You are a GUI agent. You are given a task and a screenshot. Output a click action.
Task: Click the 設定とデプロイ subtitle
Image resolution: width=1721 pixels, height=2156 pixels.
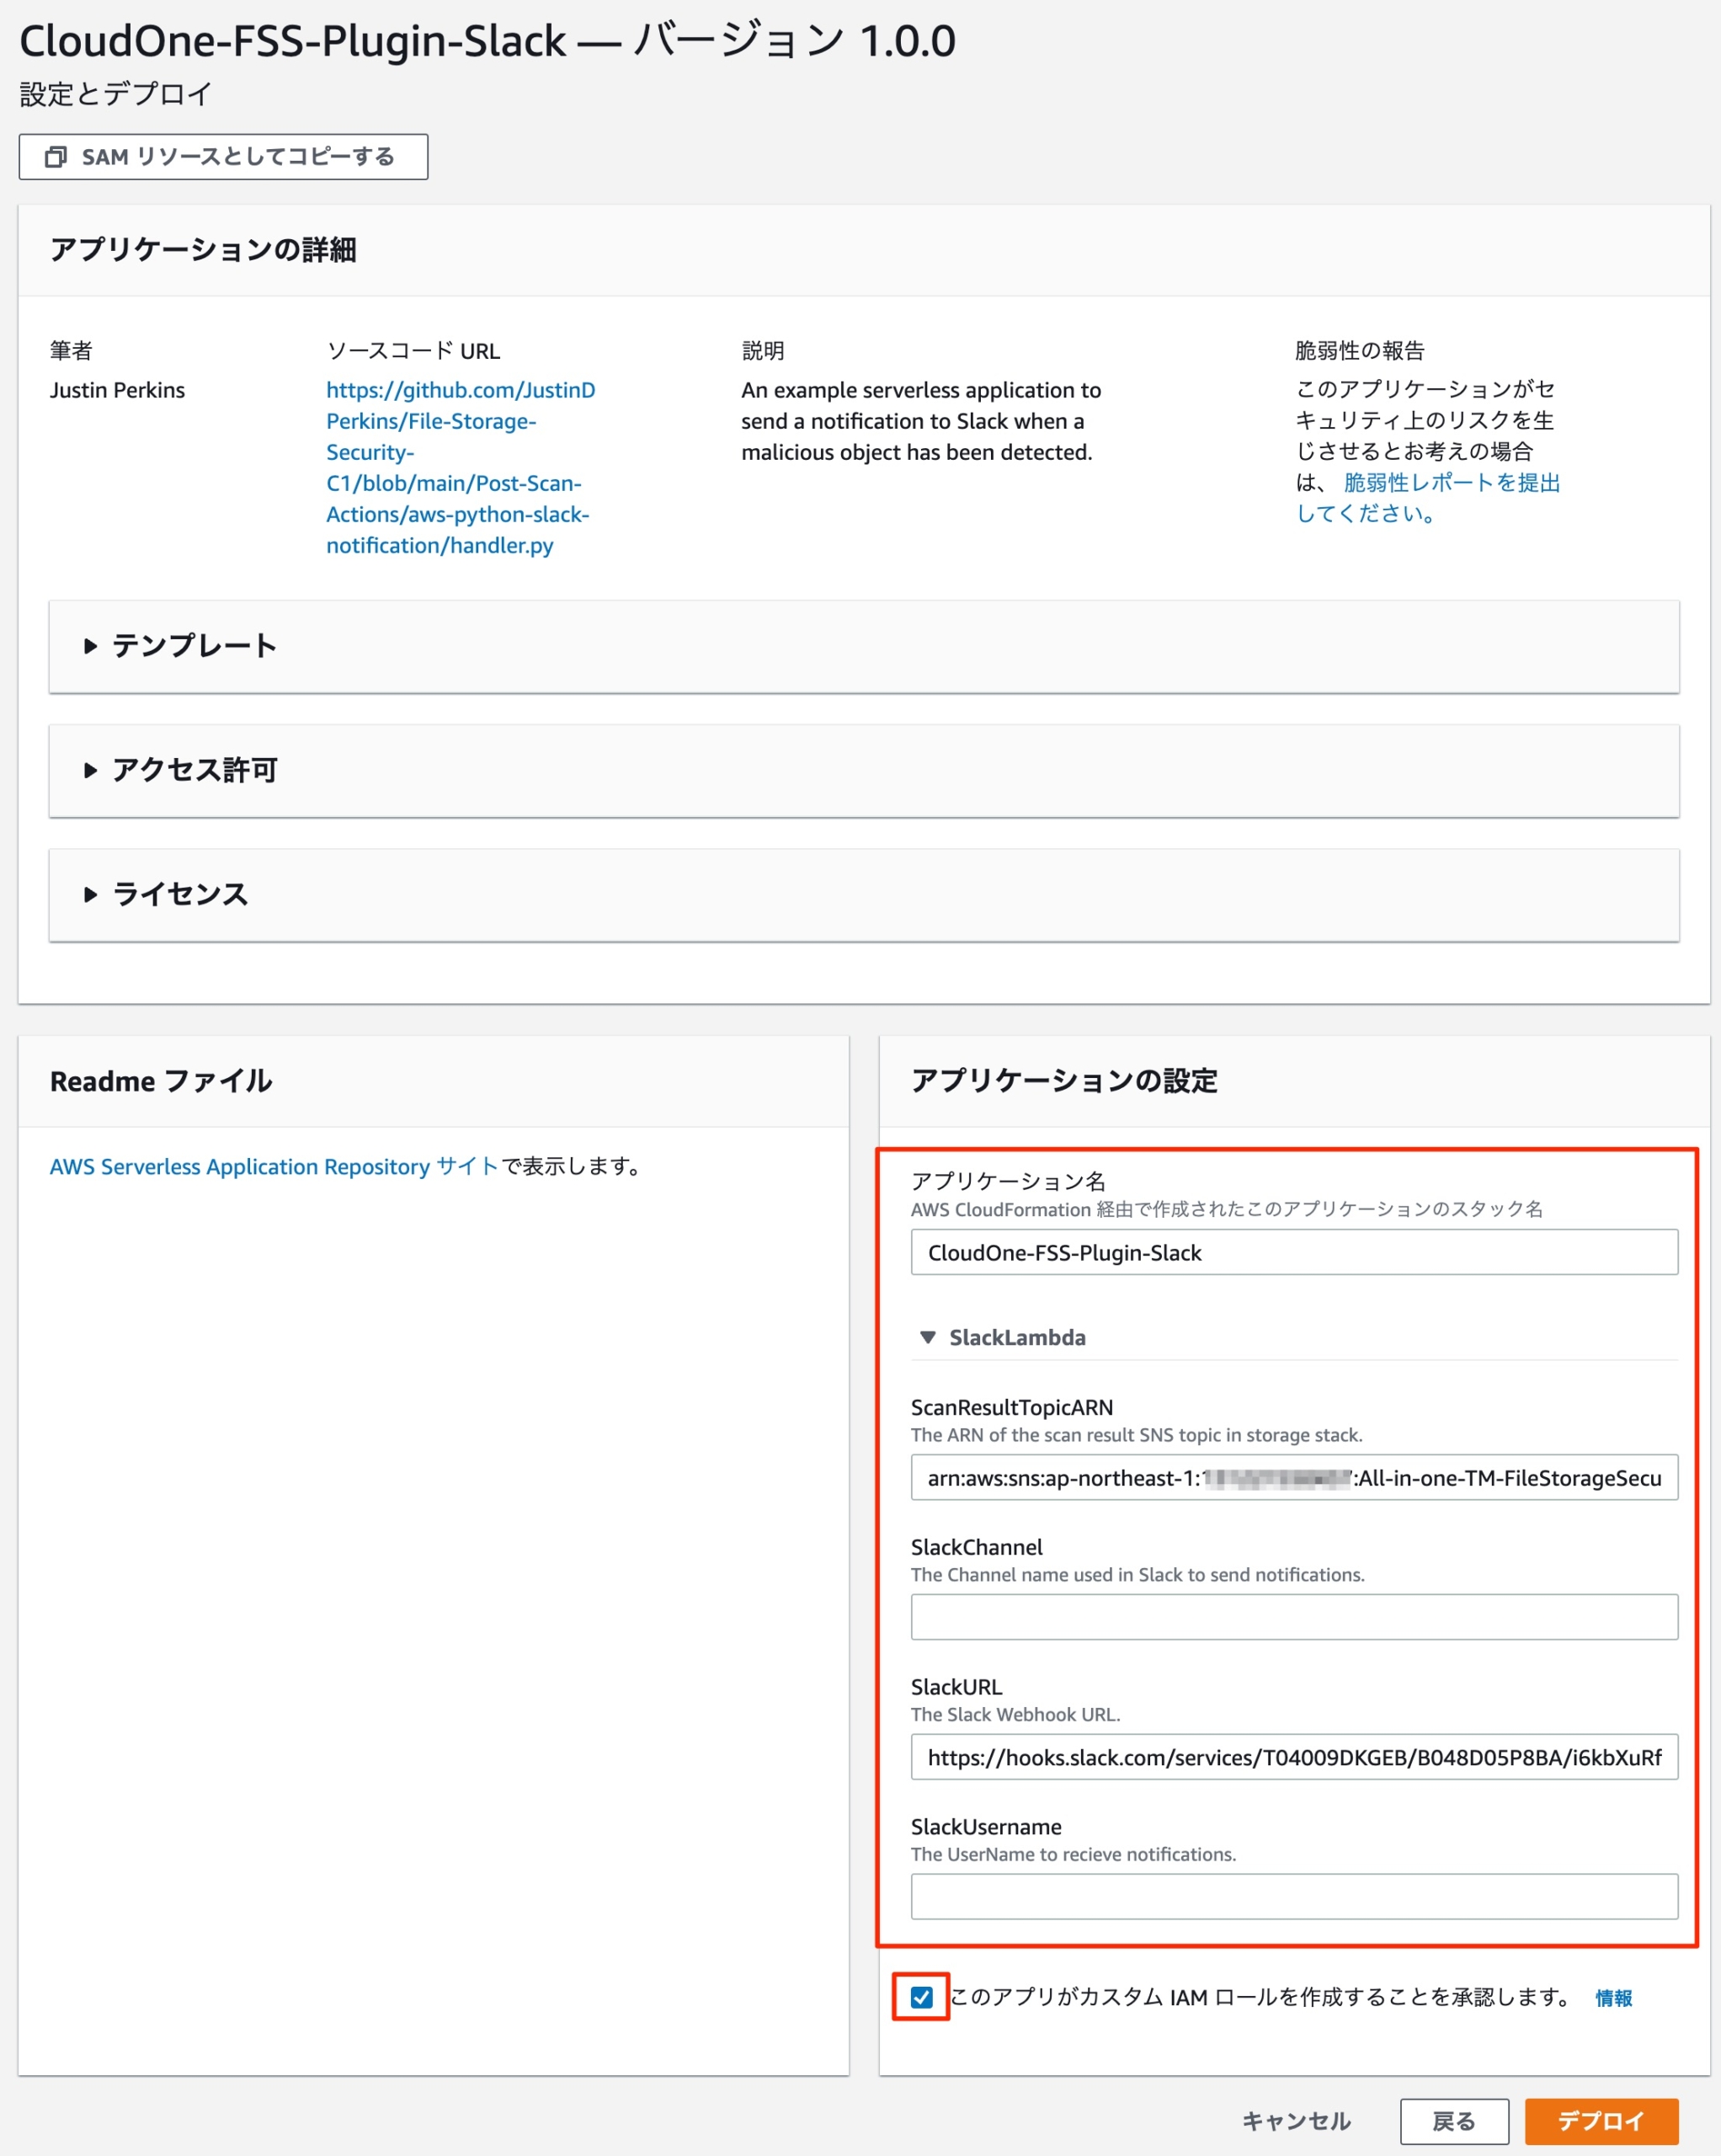point(116,94)
